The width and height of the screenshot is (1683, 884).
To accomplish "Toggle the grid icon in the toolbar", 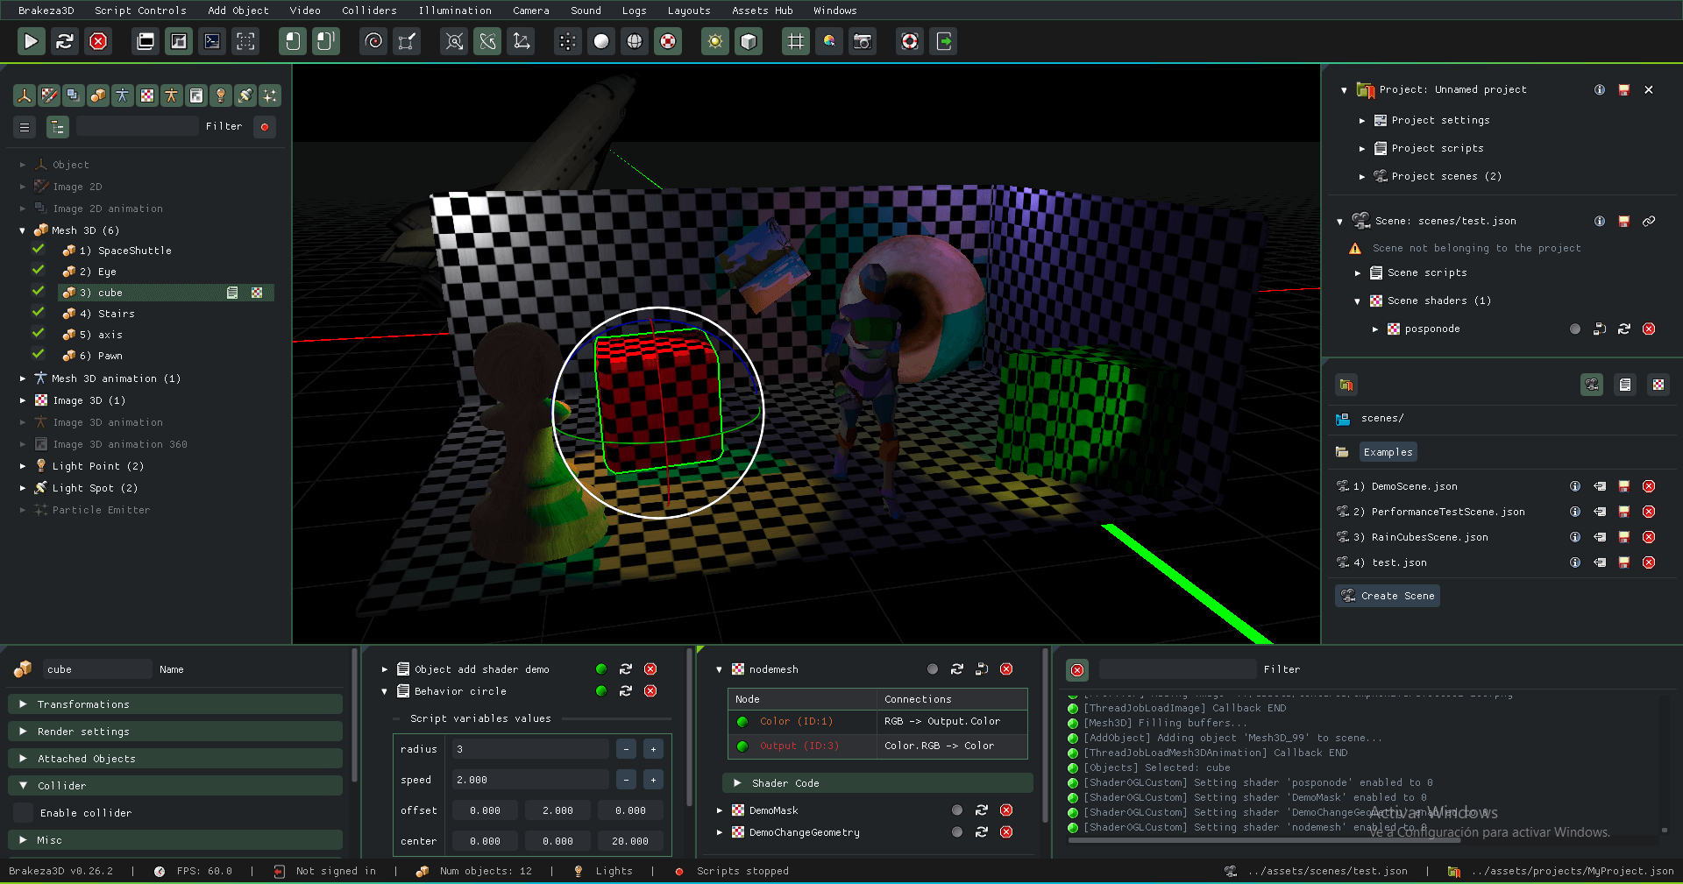I will (795, 41).
